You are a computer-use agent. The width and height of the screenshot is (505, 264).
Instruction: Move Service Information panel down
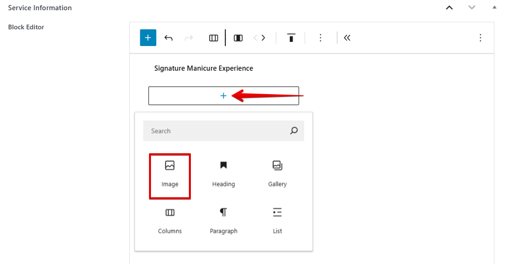[x=472, y=8]
